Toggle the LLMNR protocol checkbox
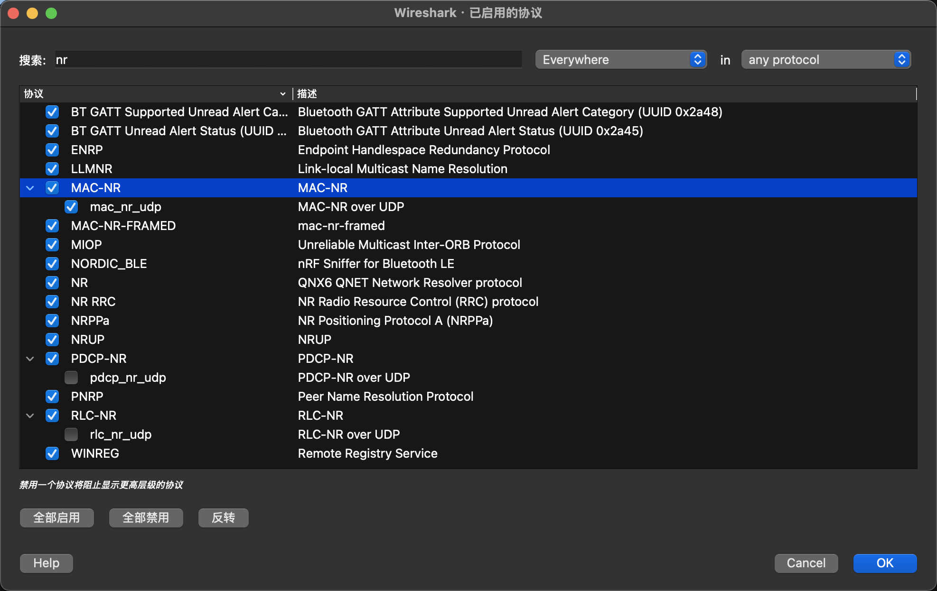 (x=52, y=169)
